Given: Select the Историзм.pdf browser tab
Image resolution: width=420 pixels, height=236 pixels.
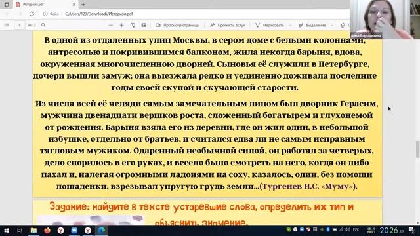Looking at the screenshot, I should tap(45, 5).
